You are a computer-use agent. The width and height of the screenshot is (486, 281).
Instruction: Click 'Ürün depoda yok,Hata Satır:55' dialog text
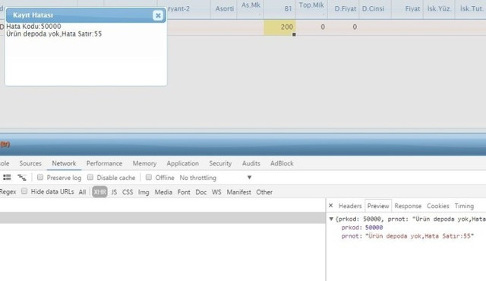coord(54,33)
